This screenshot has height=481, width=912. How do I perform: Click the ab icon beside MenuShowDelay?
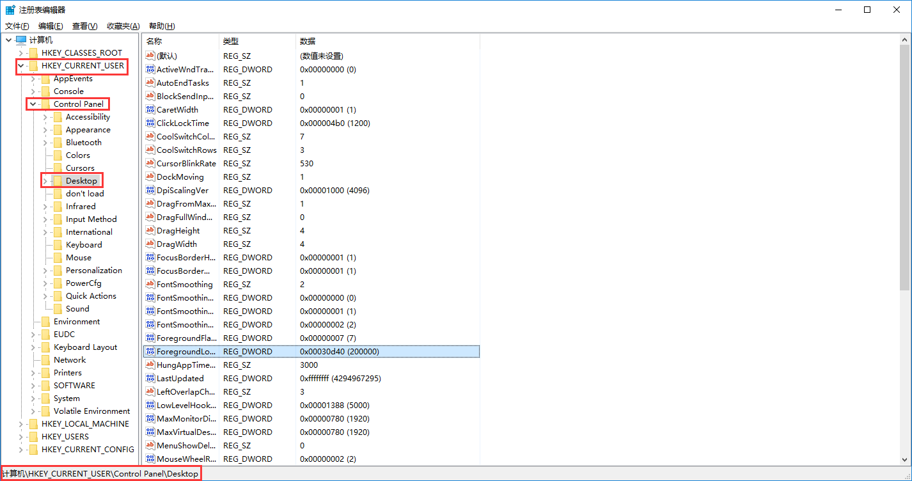point(150,445)
